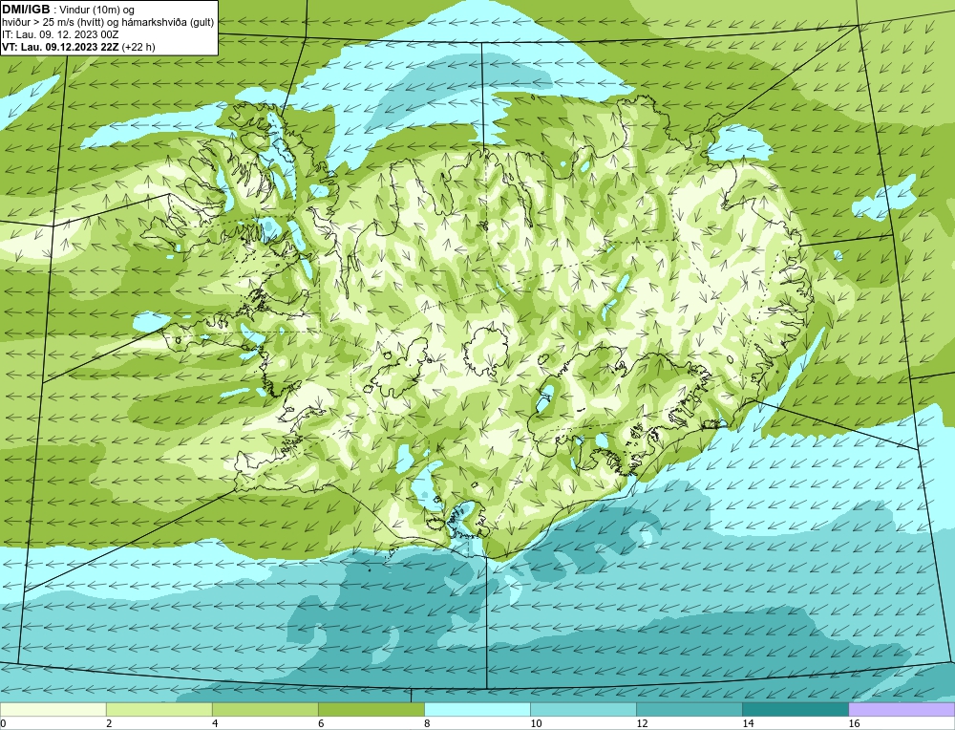
Task: Click the "8" legend scale value
Action: 427,723
